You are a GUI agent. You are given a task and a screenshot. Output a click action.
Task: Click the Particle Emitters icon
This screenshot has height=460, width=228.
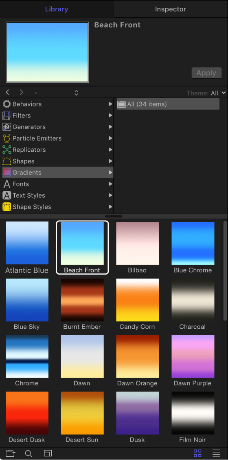(x=7, y=138)
